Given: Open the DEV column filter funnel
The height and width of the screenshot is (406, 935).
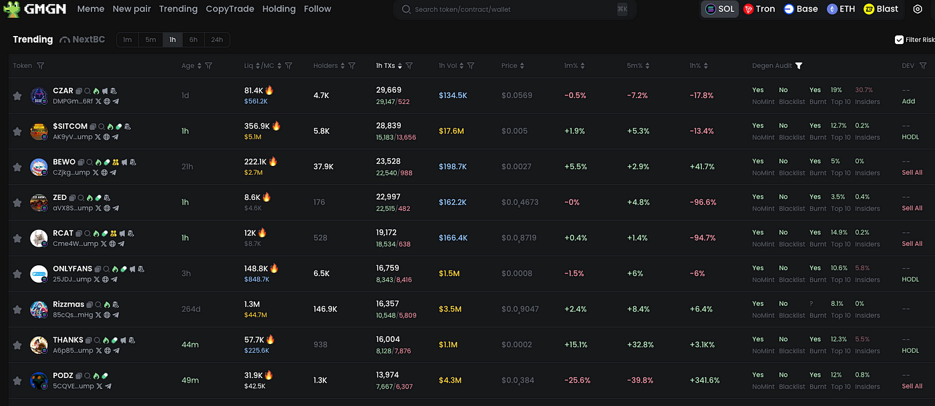Looking at the screenshot, I should (x=923, y=65).
